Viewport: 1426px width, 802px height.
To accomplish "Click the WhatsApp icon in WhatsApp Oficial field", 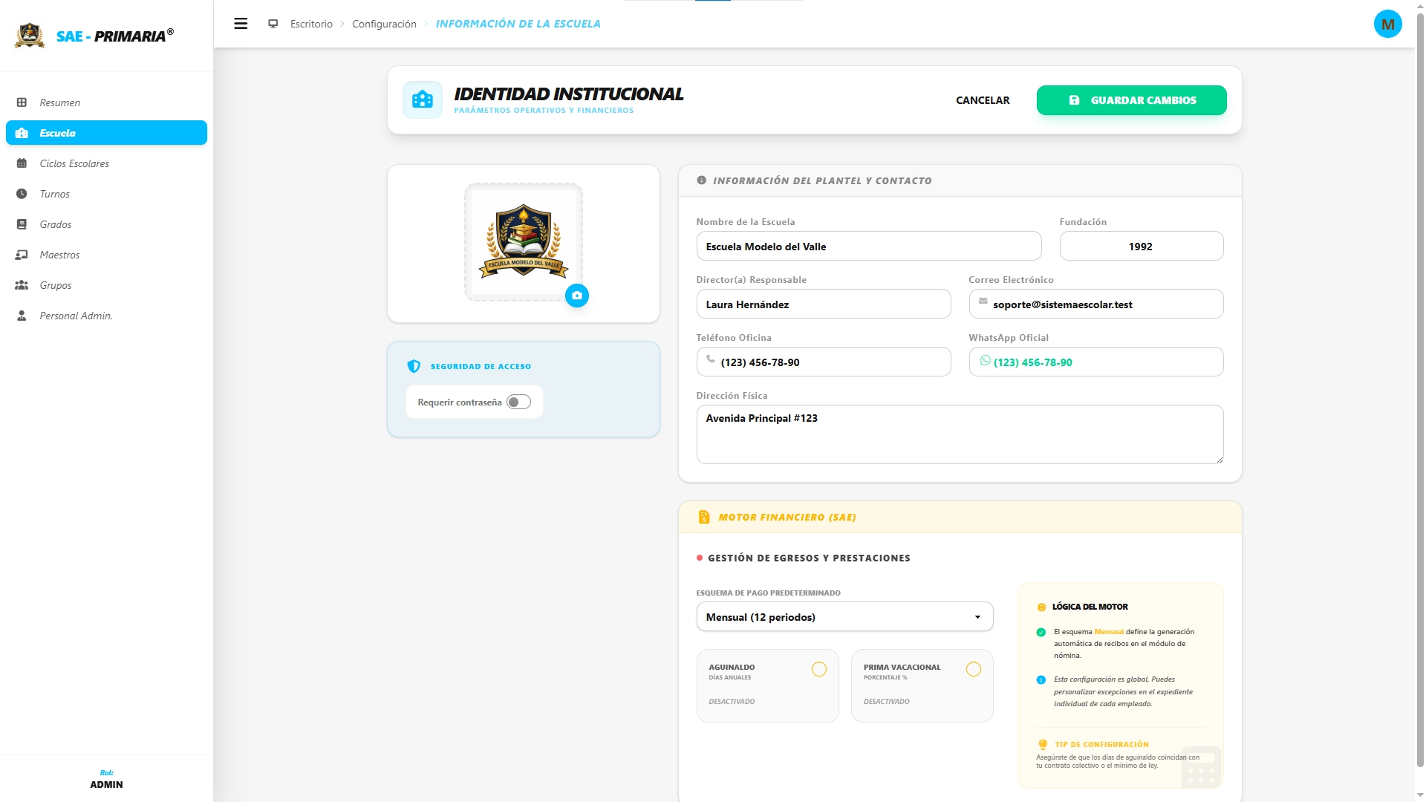I will pyautogui.click(x=985, y=361).
